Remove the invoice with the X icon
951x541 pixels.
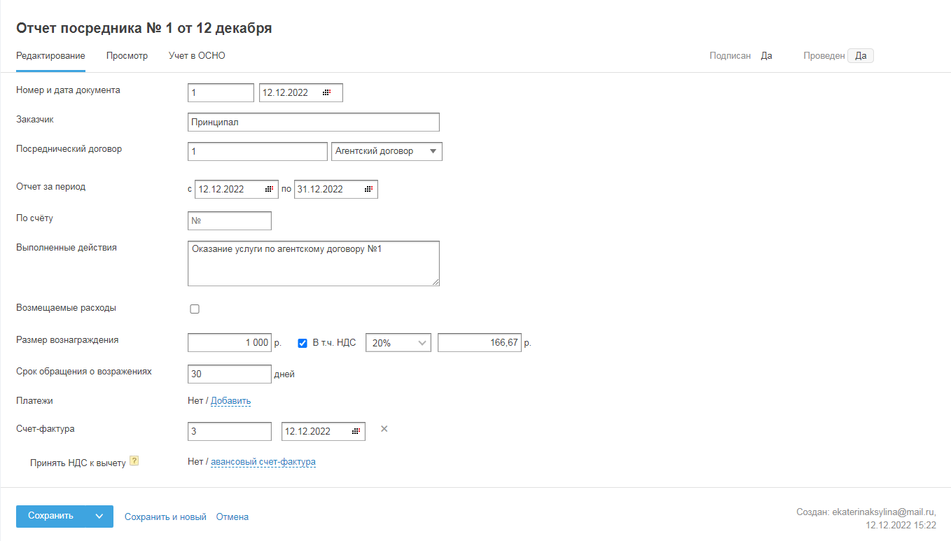pyautogui.click(x=384, y=429)
